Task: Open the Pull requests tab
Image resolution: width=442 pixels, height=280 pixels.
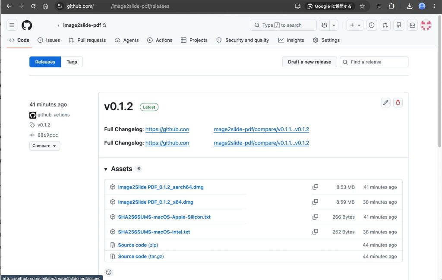Action: coord(87,40)
